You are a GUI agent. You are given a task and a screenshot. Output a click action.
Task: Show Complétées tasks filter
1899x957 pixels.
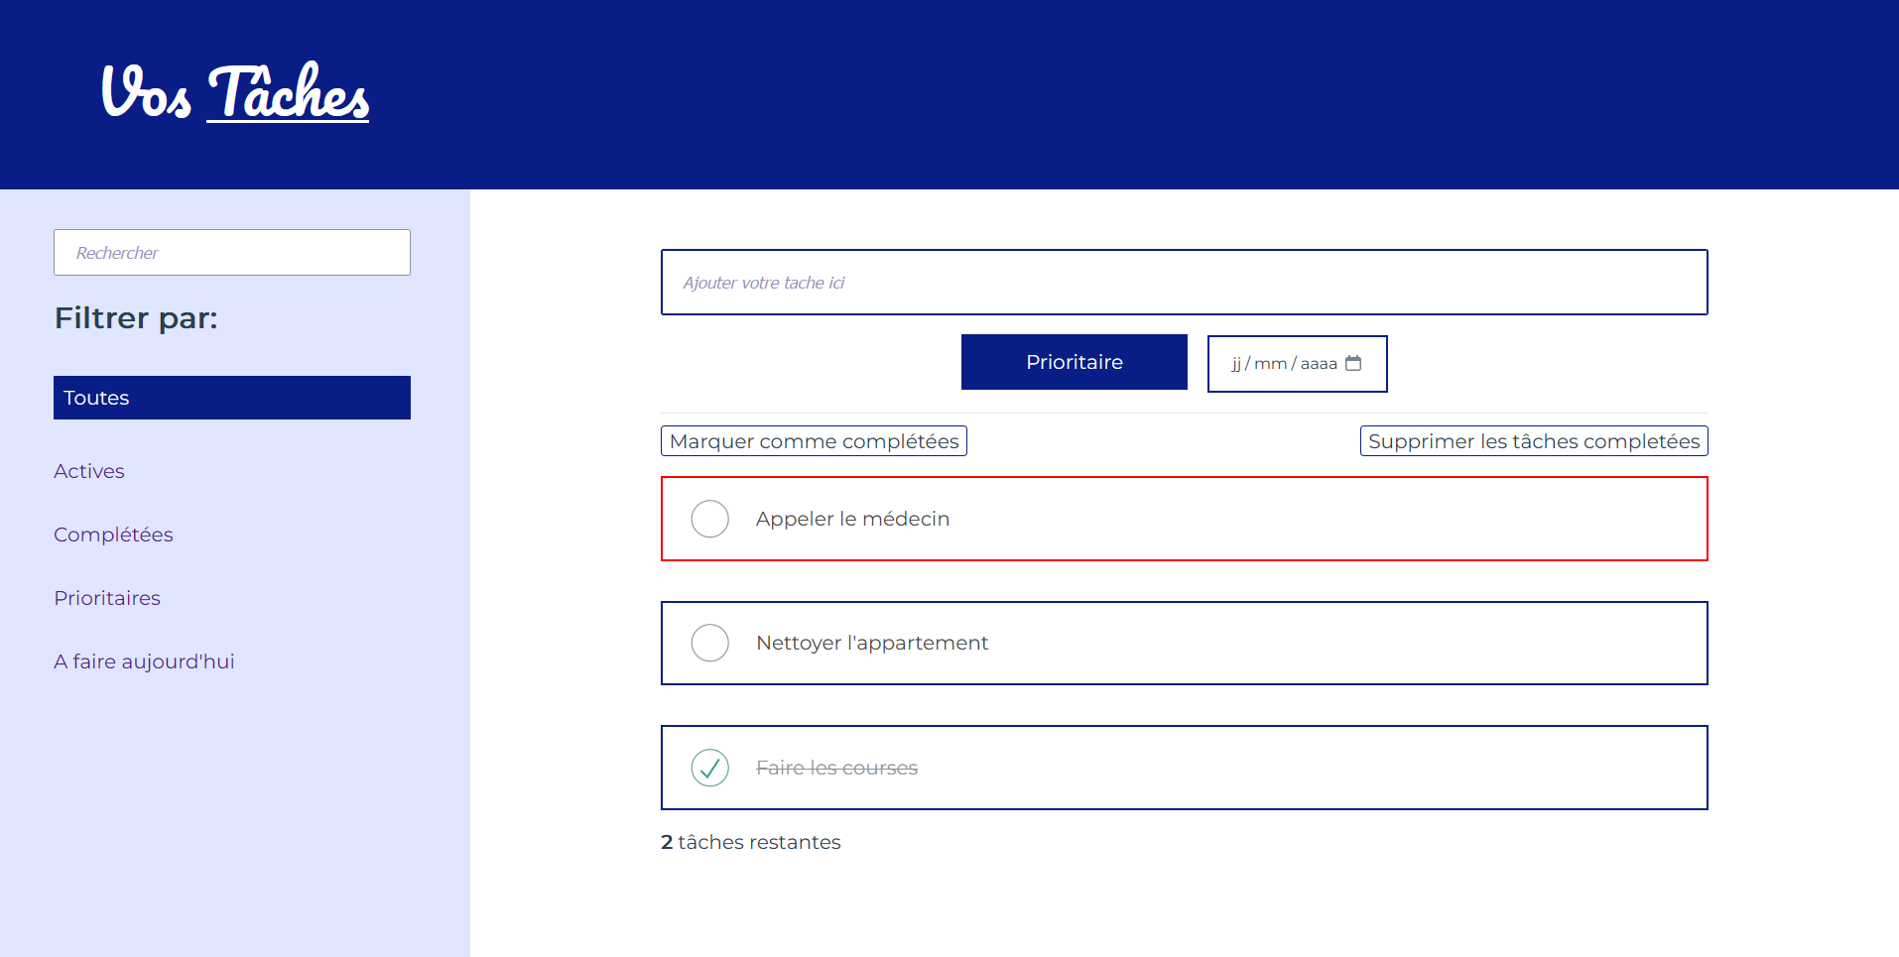[x=113, y=535]
